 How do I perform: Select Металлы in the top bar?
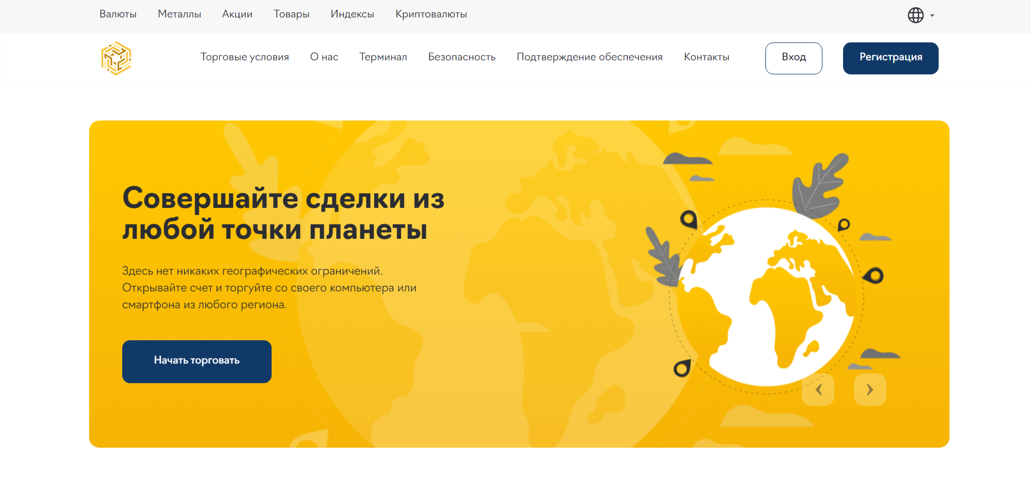coord(179,14)
